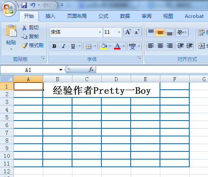Select column D header
The width and height of the screenshot is (208, 177).
(x=116, y=79)
